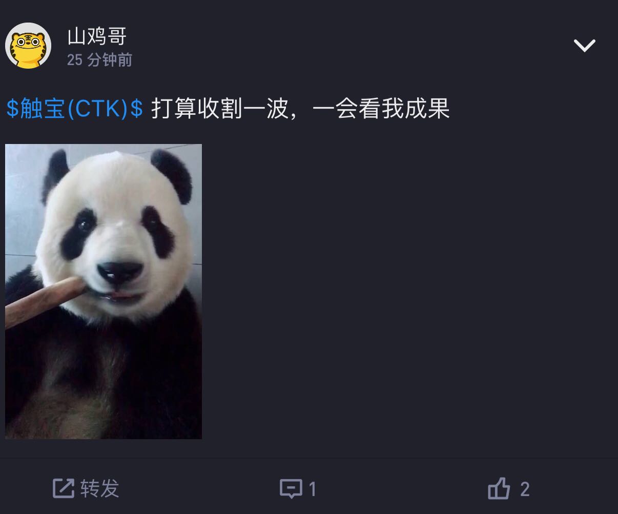This screenshot has height=514, width=618.
Task: Click the 触宝 stock name in the post
Action: pos(43,109)
